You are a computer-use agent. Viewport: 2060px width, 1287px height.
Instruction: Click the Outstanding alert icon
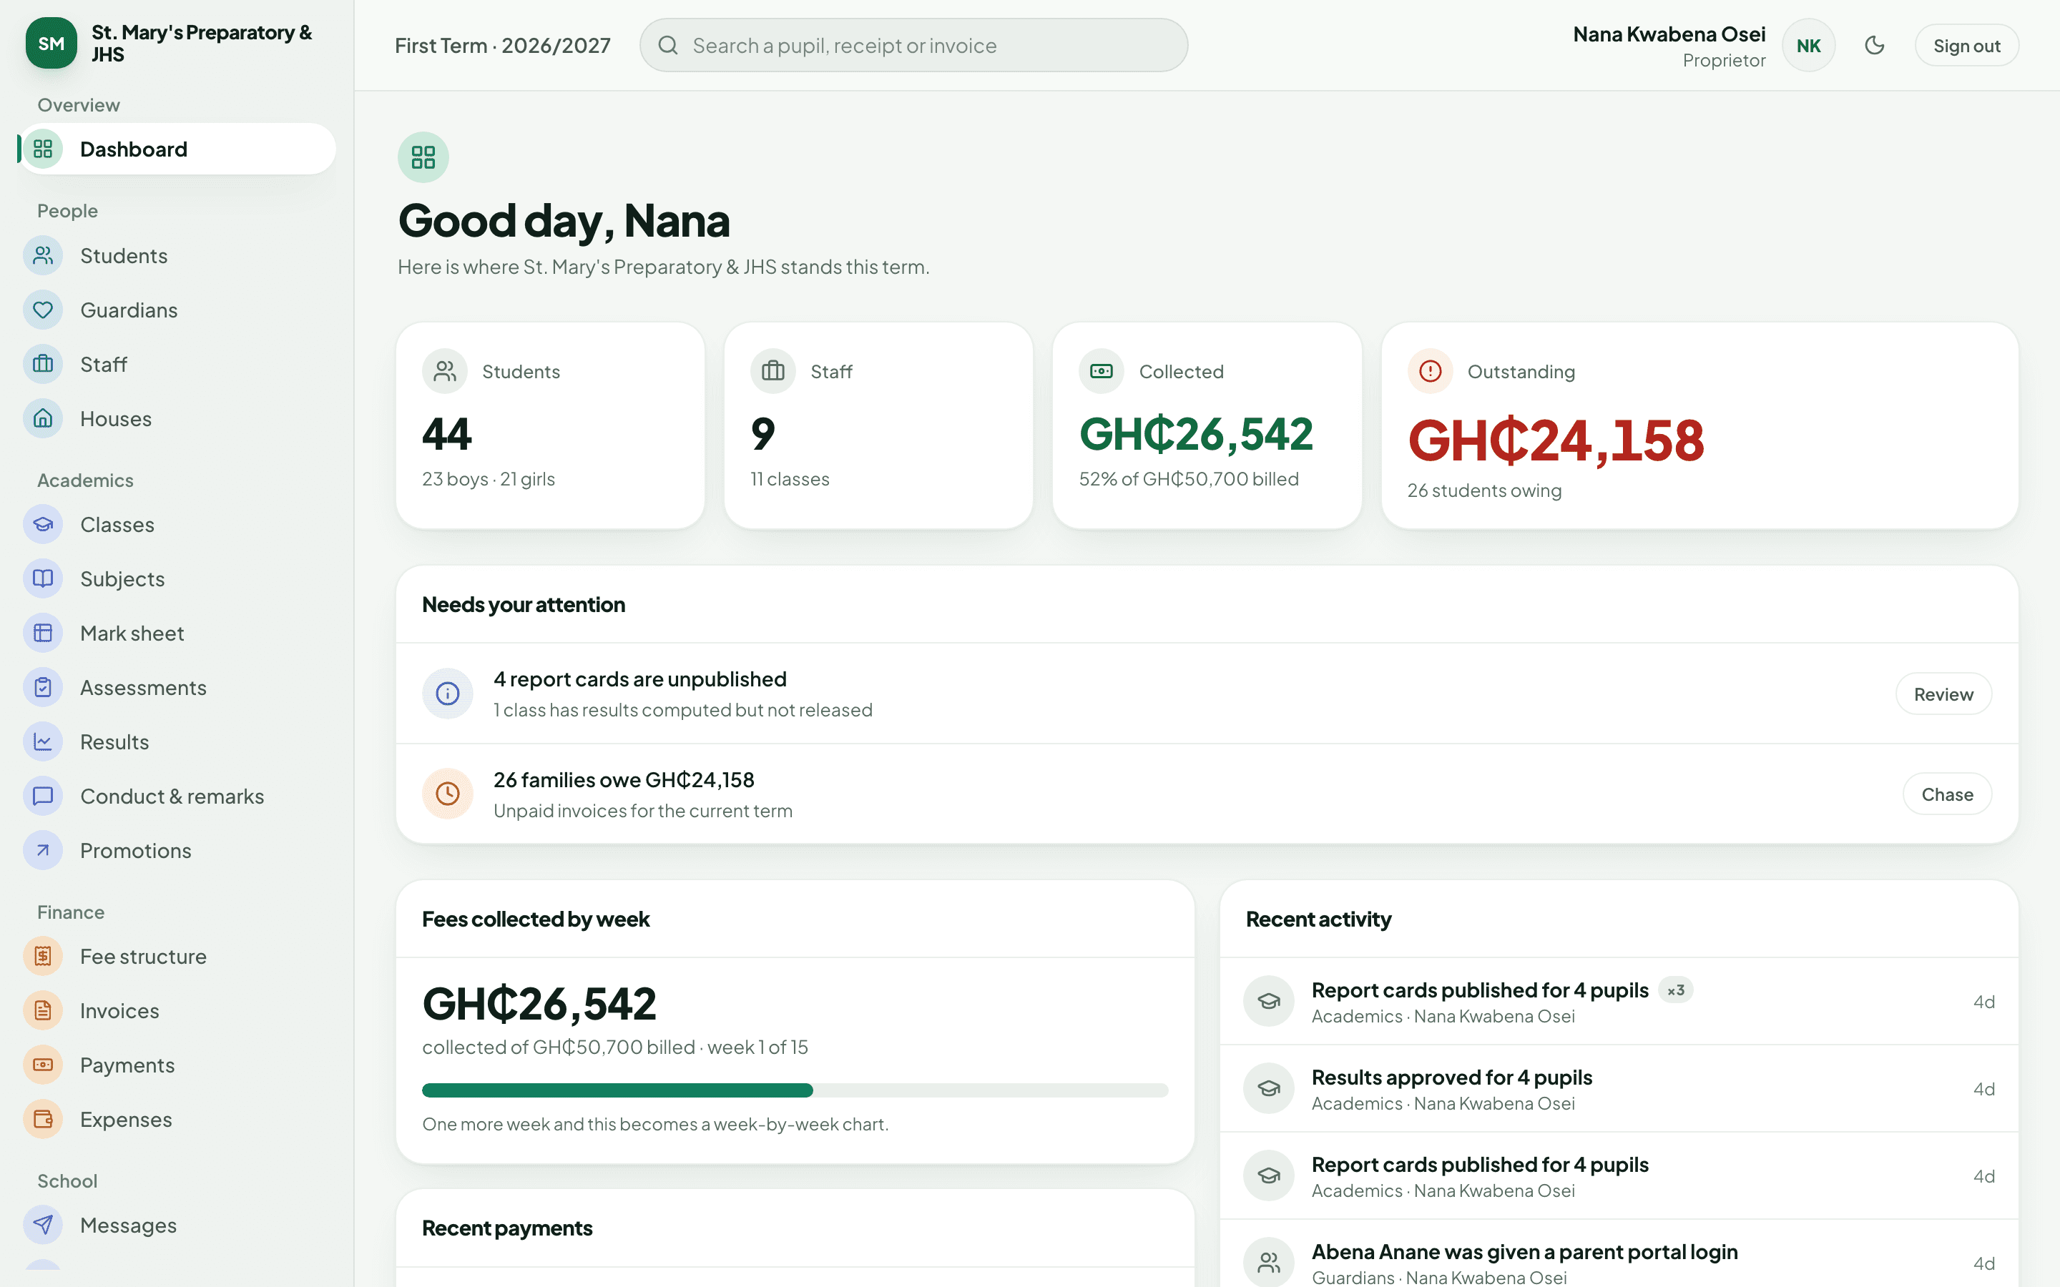pos(1430,371)
